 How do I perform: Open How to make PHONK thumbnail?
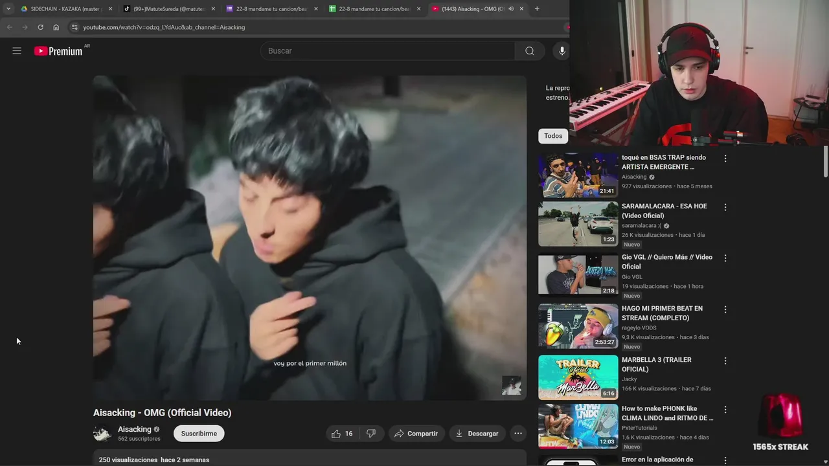point(578,427)
